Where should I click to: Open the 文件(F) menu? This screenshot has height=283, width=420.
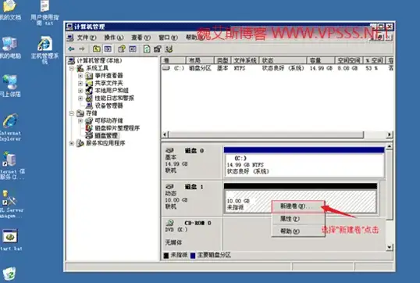click(87, 38)
